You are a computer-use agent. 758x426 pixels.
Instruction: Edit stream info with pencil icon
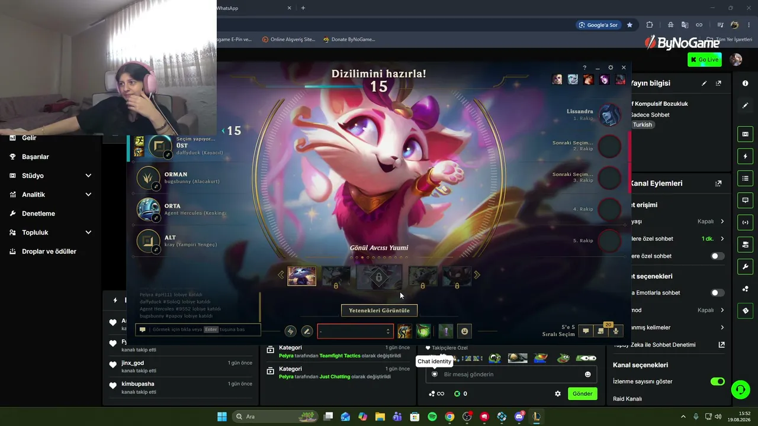click(x=704, y=83)
